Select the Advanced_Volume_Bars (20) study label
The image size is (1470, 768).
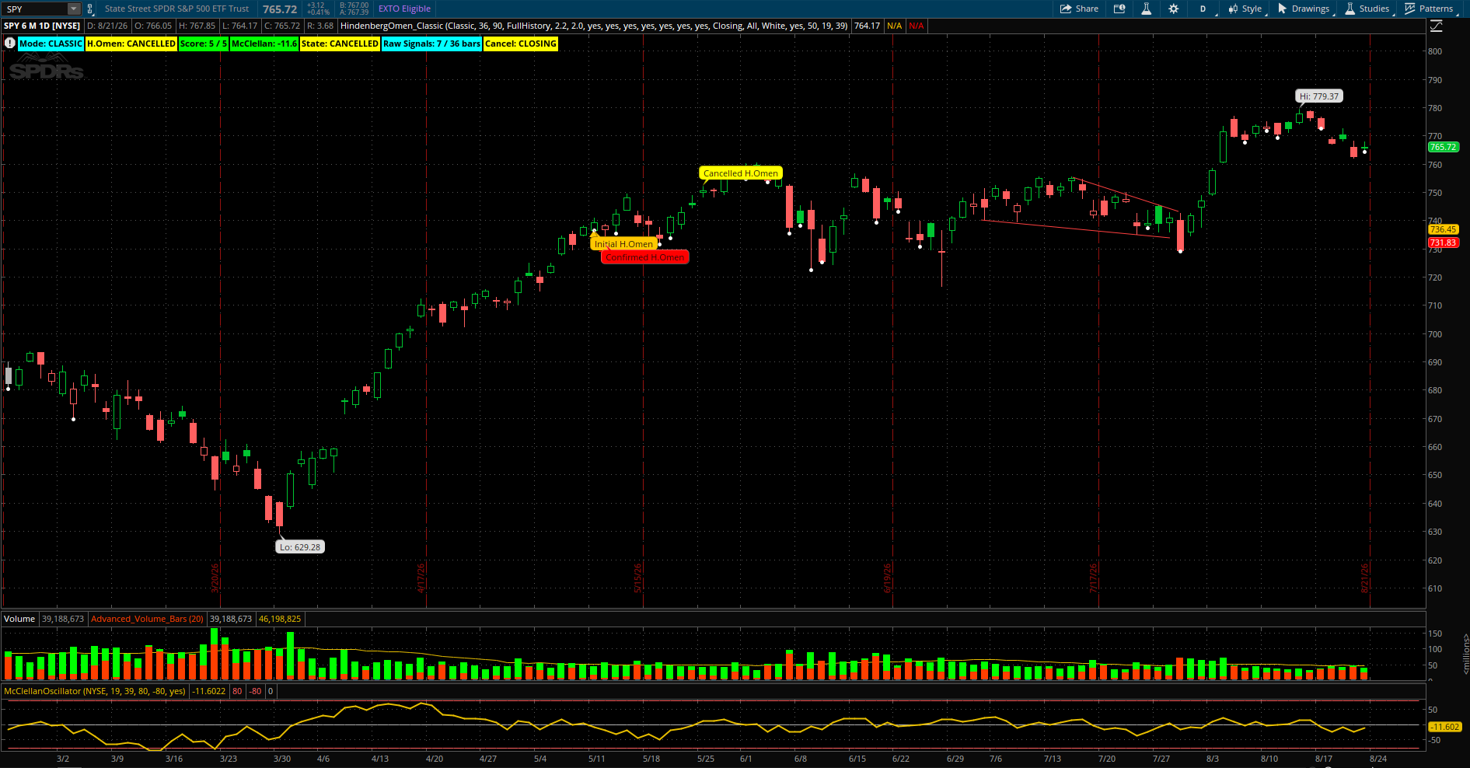[x=147, y=619]
